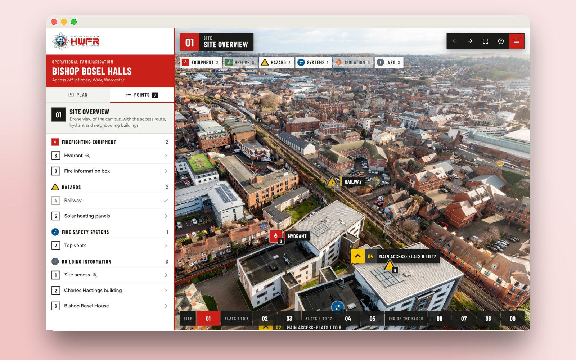Switch to the Points tab
The height and width of the screenshot is (360, 576).
pyautogui.click(x=142, y=95)
